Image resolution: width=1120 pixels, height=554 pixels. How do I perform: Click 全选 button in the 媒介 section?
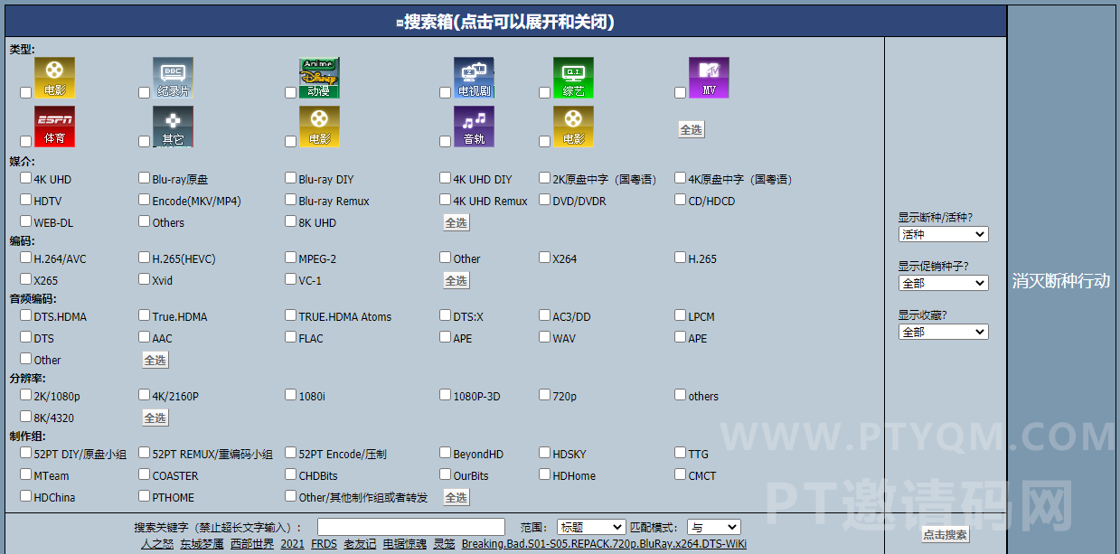point(456,222)
